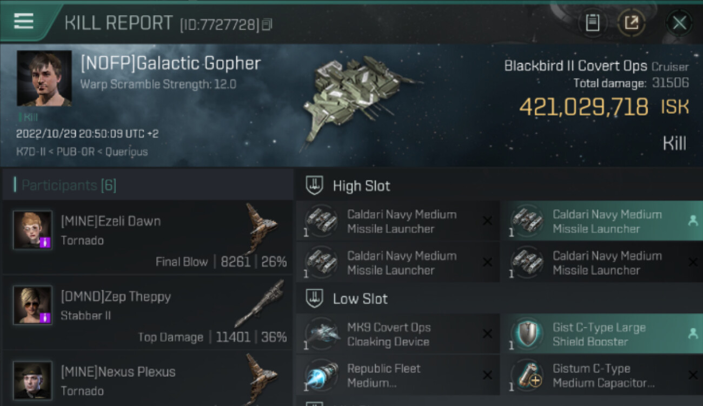Open Galactic Gopher's pilot portrait
This screenshot has width=703, height=406.
point(44,78)
